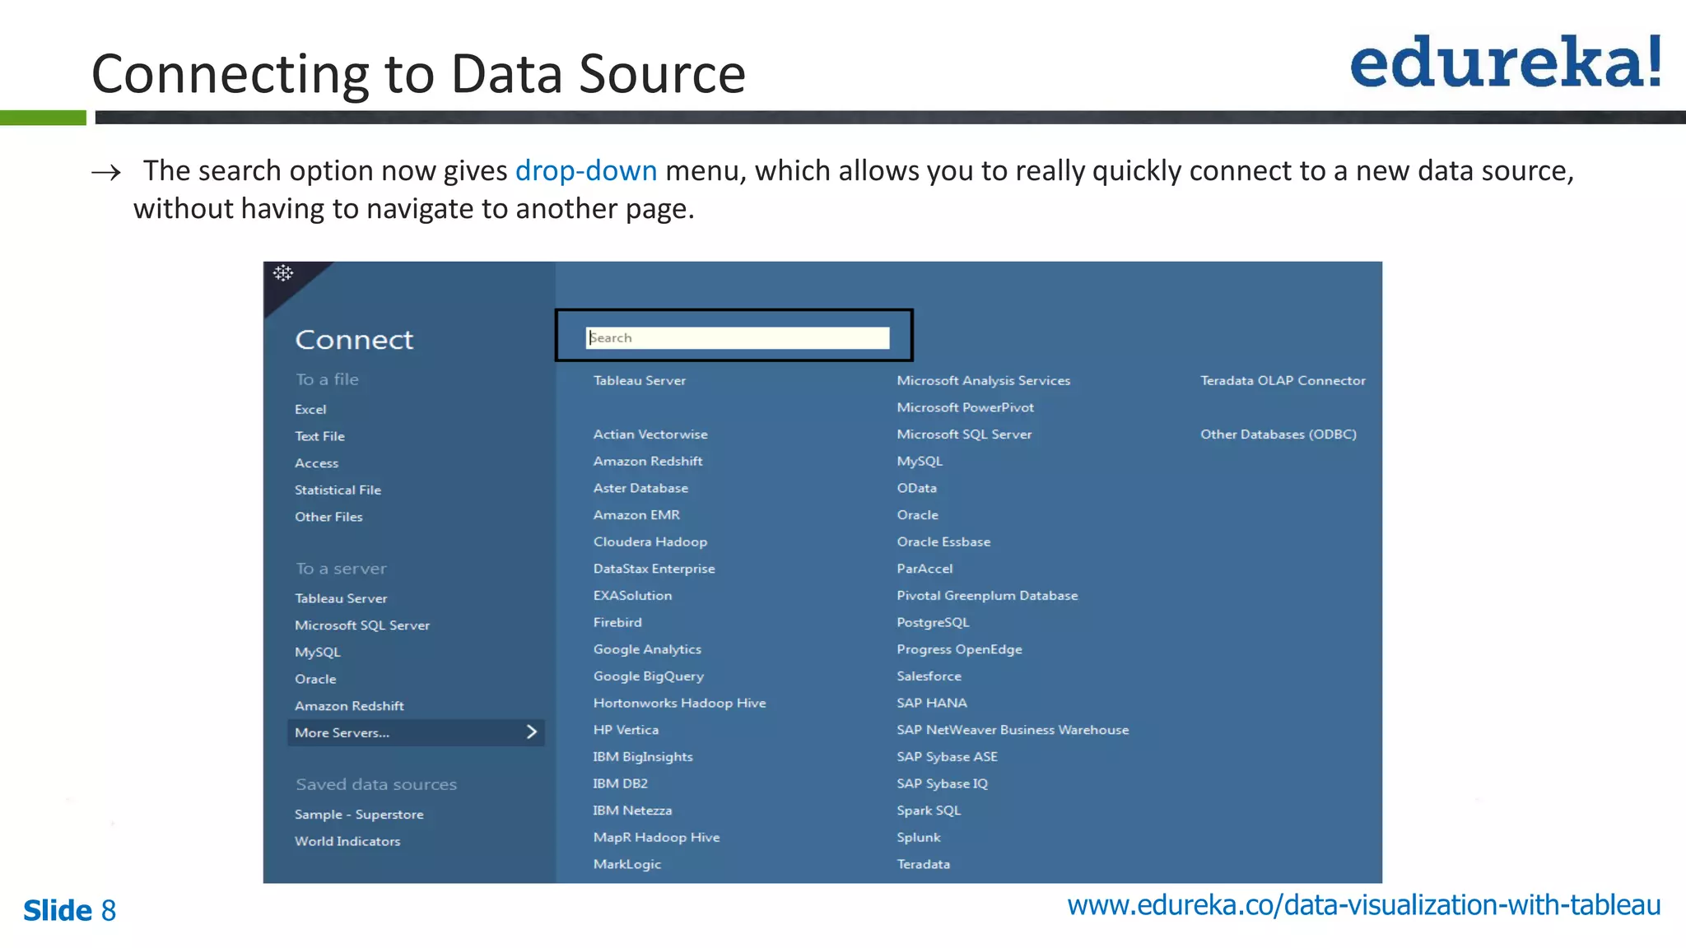Connect to Google Analytics
Viewport: 1686px width, 948px height.
(647, 649)
